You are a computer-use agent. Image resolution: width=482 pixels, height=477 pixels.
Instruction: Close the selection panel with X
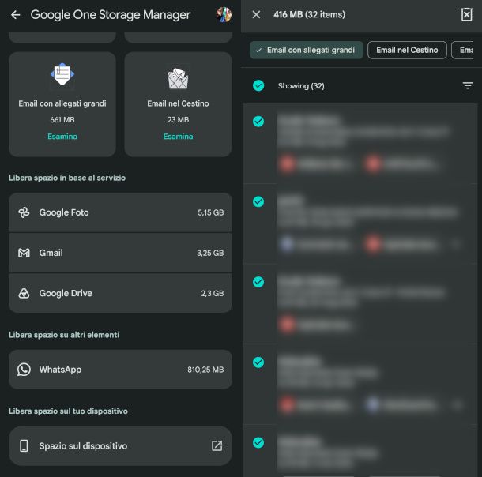pos(256,14)
